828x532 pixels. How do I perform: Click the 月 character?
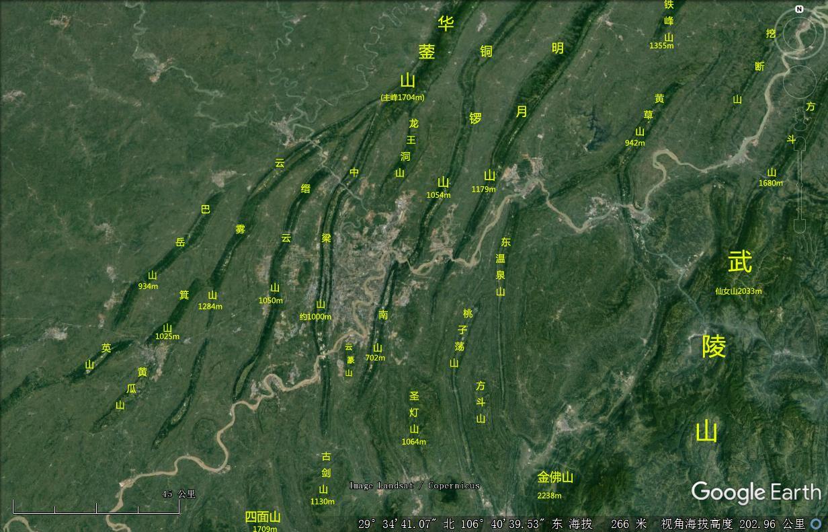click(x=522, y=112)
